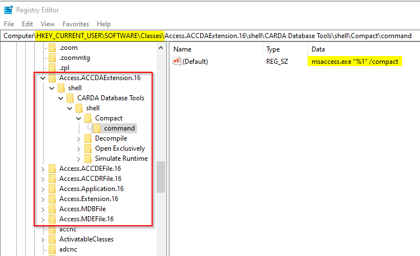Click the tree pane vertical scrollbar thumb
Image resolution: width=420 pixels, height=256 pixels.
161,177
